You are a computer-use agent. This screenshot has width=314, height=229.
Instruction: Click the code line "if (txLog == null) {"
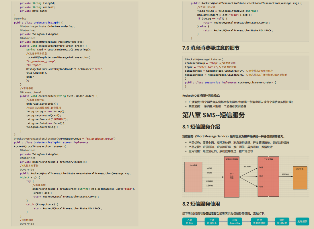[x=212, y=19]
